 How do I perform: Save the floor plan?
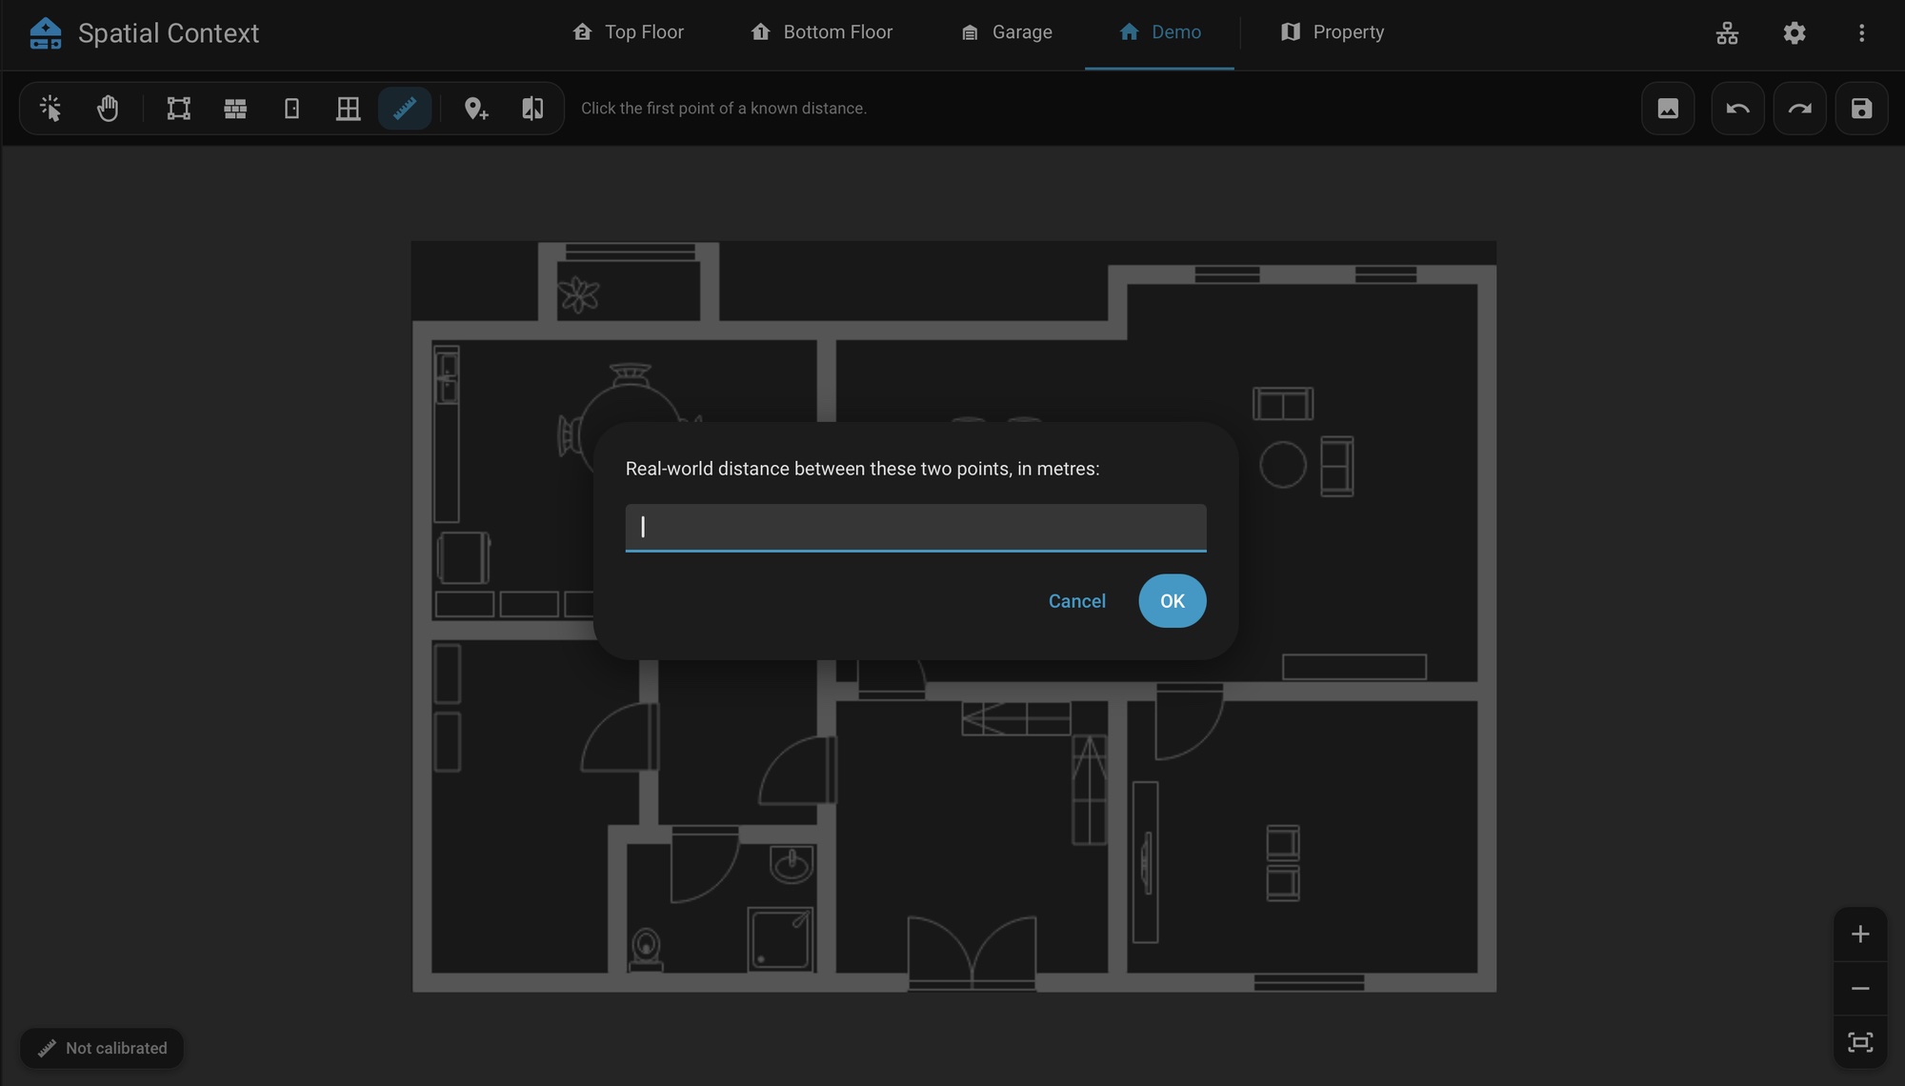click(1861, 109)
